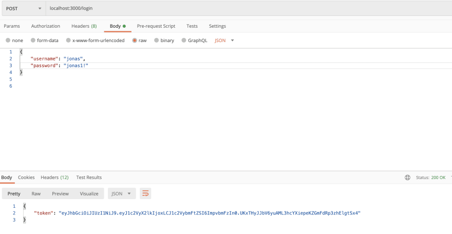The height and width of the screenshot is (234, 452).
Task: Open the Pre-request Script tab
Action: (x=156, y=26)
